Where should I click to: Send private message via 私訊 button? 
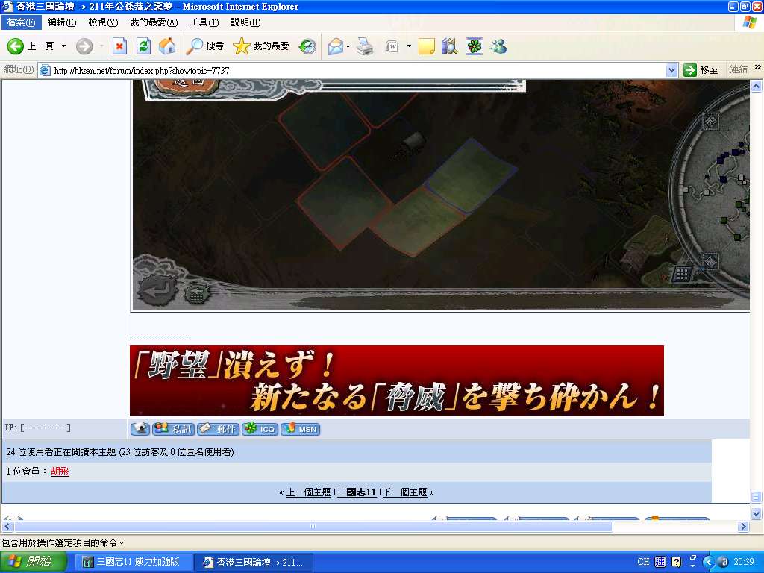point(173,429)
